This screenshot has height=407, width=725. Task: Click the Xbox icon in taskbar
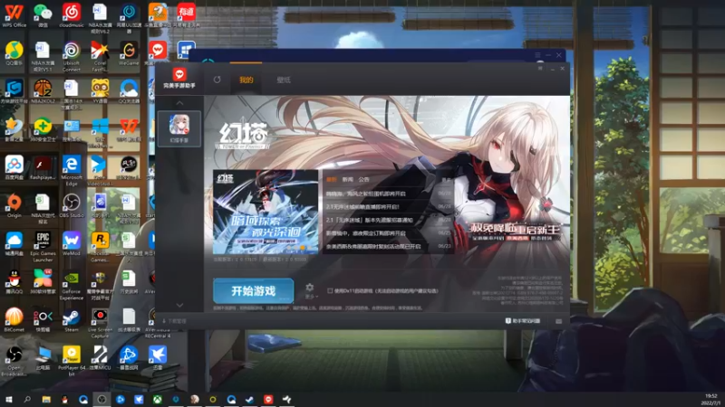(x=157, y=399)
